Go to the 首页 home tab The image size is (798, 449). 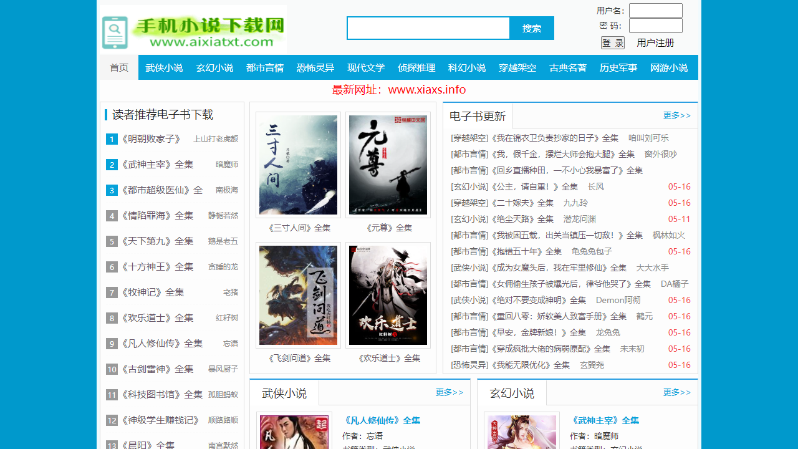tap(119, 67)
